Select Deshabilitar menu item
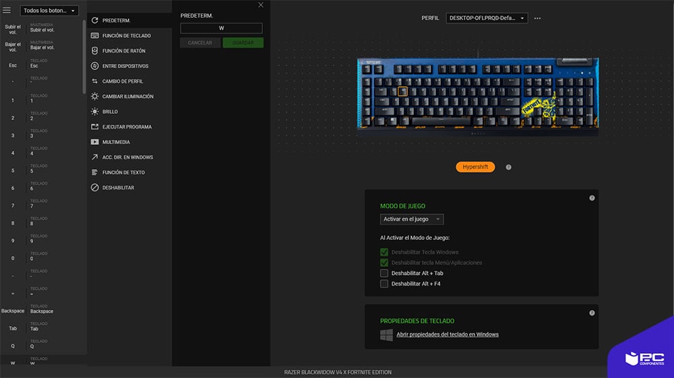Screen dimensions: 674x378 (x=129, y=188)
